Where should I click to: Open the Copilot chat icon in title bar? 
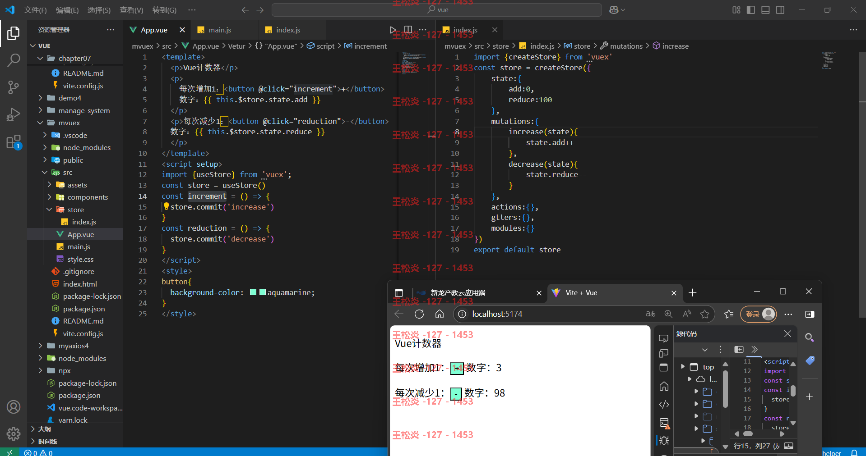pos(614,10)
